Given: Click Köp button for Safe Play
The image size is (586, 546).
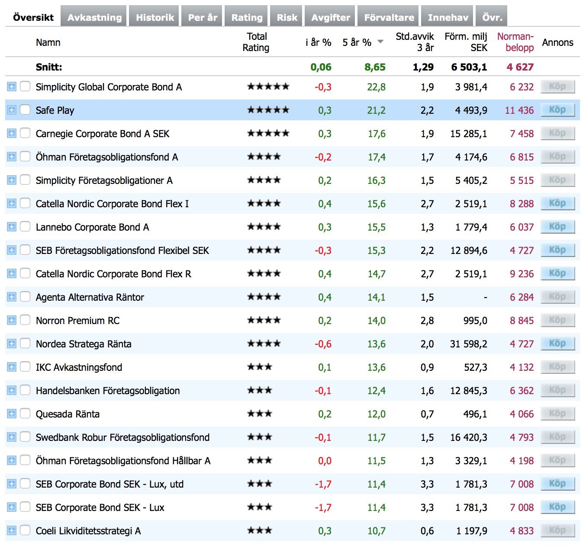Looking at the screenshot, I should (x=557, y=110).
